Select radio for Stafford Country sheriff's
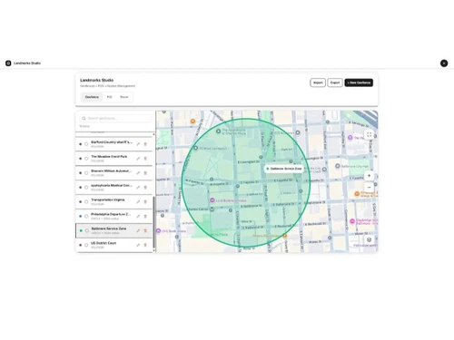 (86, 144)
